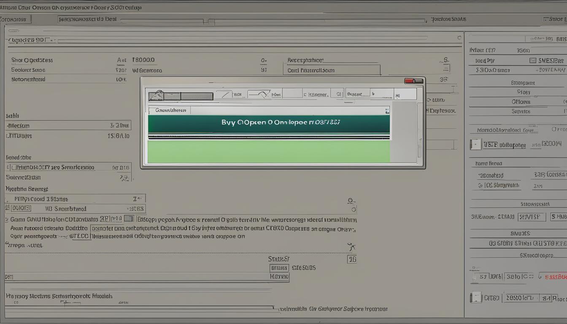The width and height of the screenshot is (567, 324).
Task: Click the small square icon beside 'SMESPar' in right panel
Action: click(x=532, y=61)
